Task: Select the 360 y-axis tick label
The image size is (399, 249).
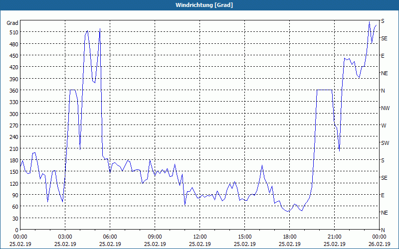Action: [x=14, y=91]
